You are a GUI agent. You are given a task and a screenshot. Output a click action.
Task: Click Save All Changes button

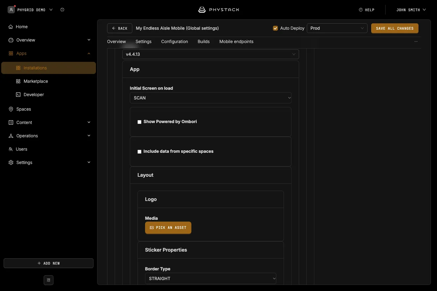pos(395,28)
